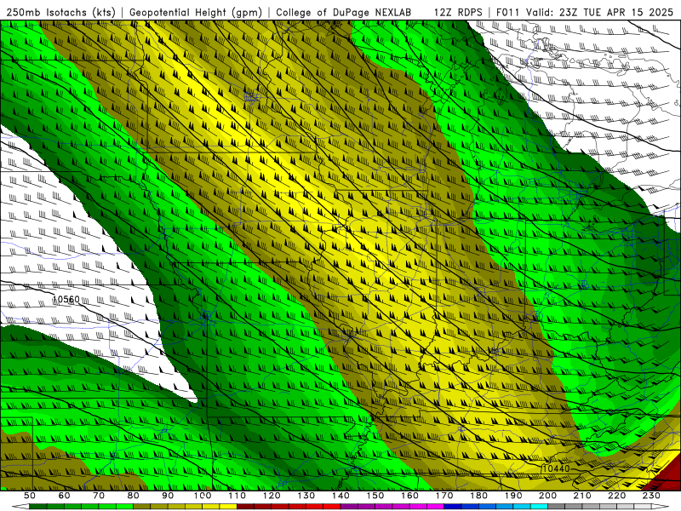Click the 160 label on the color scale

[409, 496]
